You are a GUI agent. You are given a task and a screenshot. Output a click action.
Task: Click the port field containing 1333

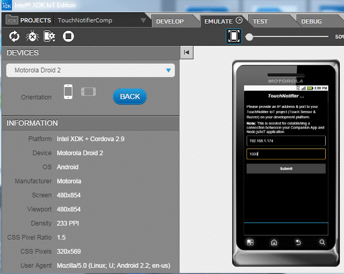coord(286,154)
